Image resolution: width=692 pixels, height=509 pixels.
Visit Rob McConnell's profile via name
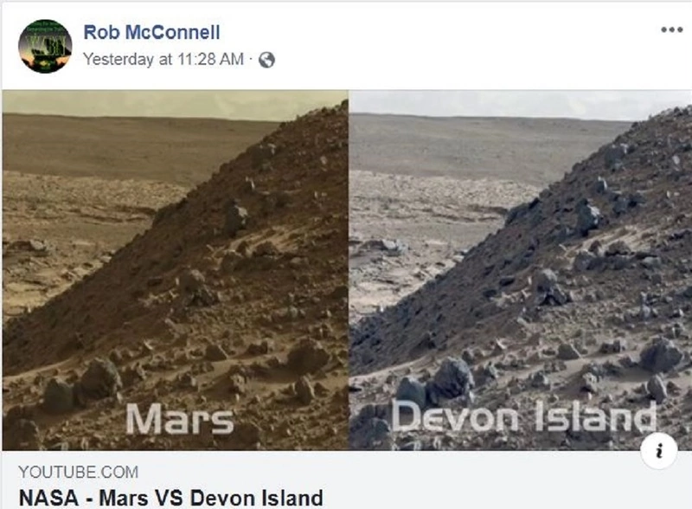coord(151,32)
